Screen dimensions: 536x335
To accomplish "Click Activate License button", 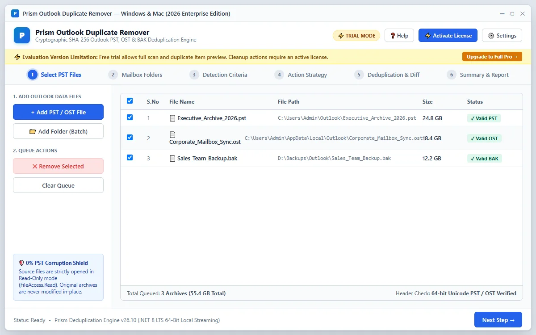I will (x=448, y=36).
